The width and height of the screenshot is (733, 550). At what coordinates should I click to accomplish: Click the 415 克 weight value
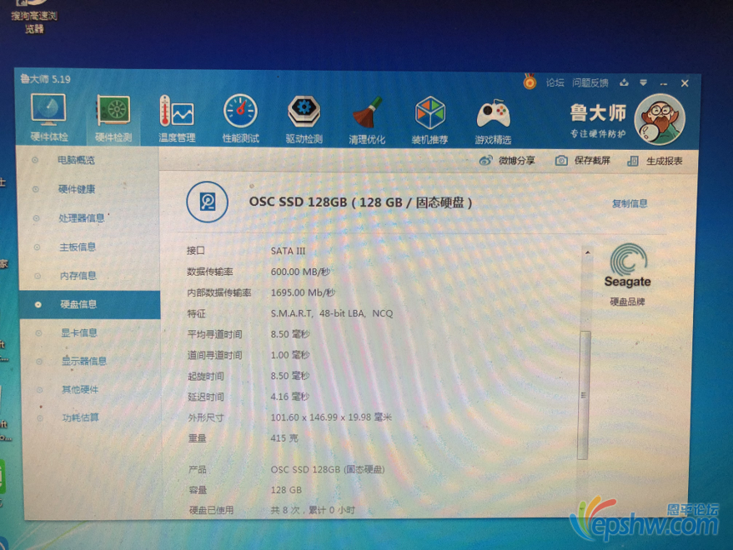pos(284,438)
